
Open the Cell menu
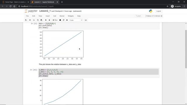tap(55, 16)
